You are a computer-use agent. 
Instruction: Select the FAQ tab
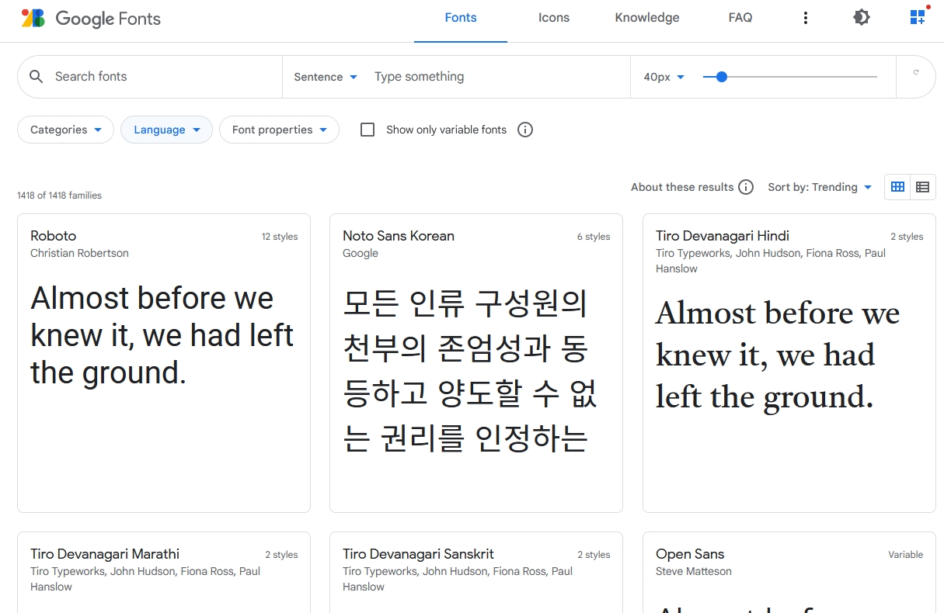click(740, 18)
